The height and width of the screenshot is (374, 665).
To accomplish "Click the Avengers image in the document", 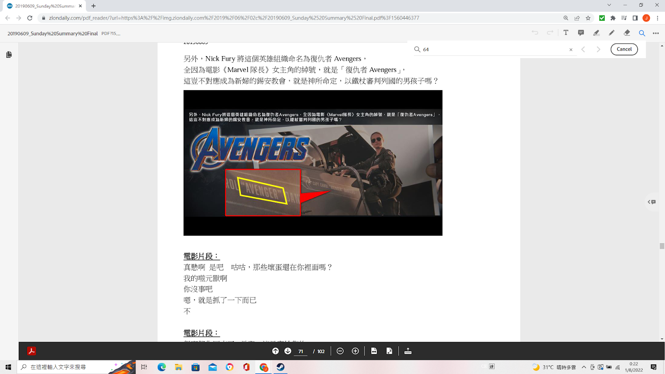I will coord(313,163).
